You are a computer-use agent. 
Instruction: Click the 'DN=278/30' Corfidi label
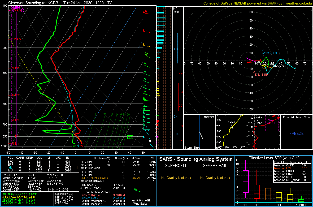tap(280, 66)
